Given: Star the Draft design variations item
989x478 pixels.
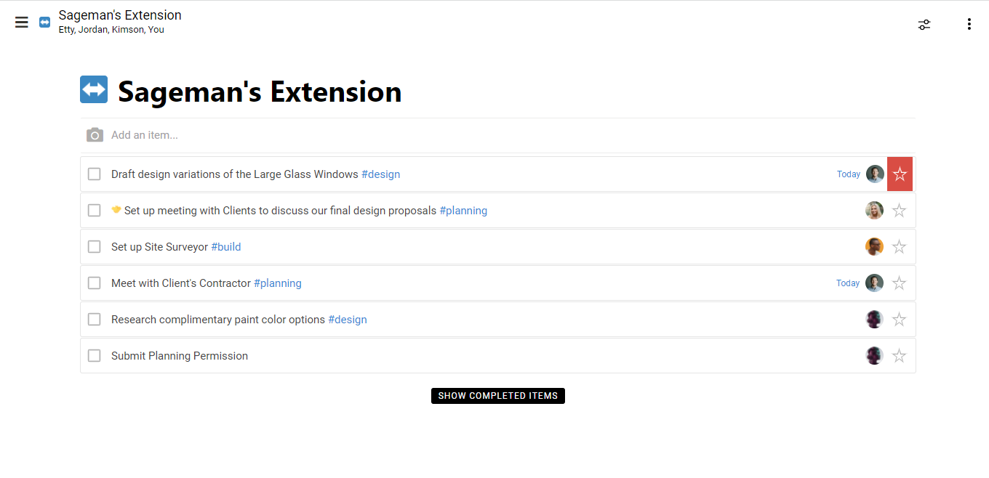Looking at the screenshot, I should tap(900, 174).
